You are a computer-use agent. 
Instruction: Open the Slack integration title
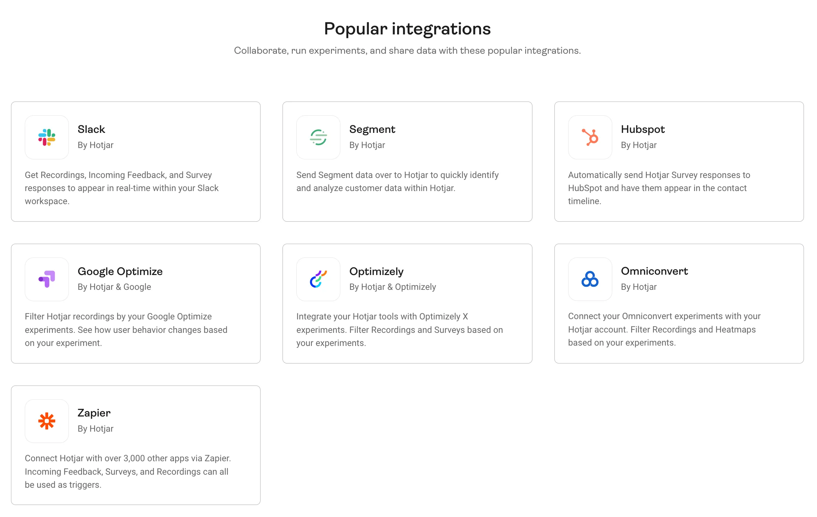[x=91, y=129]
